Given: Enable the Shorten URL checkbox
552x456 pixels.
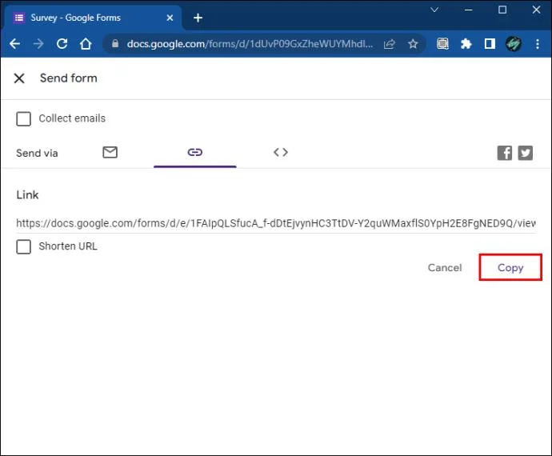Looking at the screenshot, I should tap(23, 246).
